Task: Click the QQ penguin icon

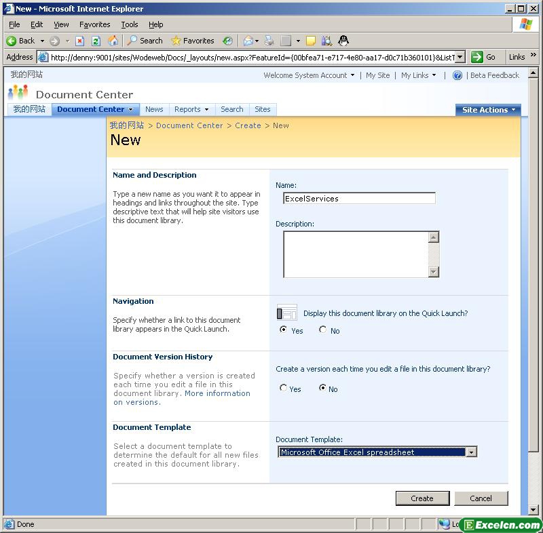Action: (343, 41)
